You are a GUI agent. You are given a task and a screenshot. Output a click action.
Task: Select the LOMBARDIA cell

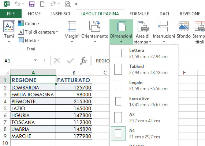(x=33, y=88)
